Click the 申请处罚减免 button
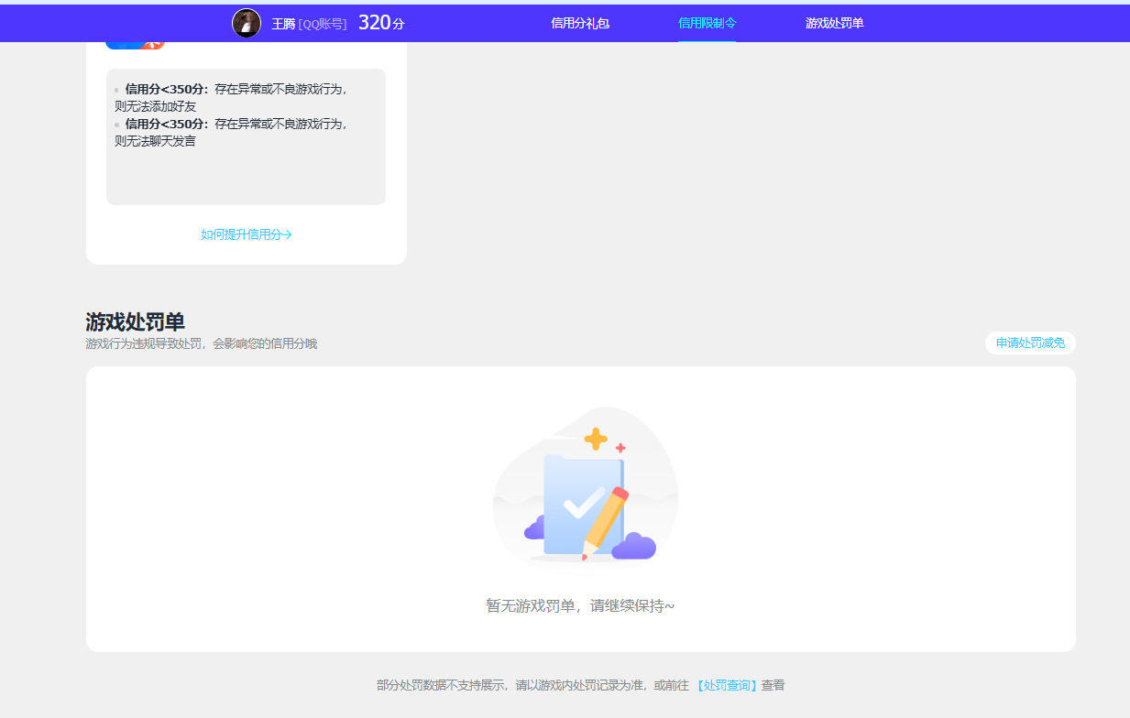The width and height of the screenshot is (1130, 718). pyautogui.click(x=1030, y=343)
